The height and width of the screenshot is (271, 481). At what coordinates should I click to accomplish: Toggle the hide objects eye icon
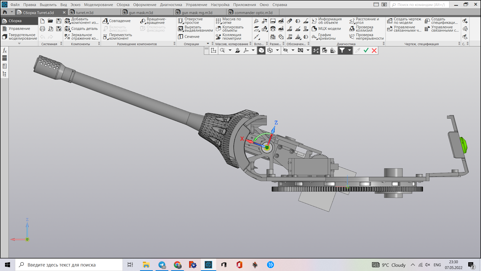click(x=285, y=50)
